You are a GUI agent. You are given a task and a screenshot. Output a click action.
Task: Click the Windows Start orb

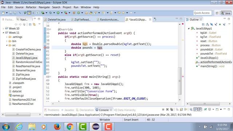6,127
